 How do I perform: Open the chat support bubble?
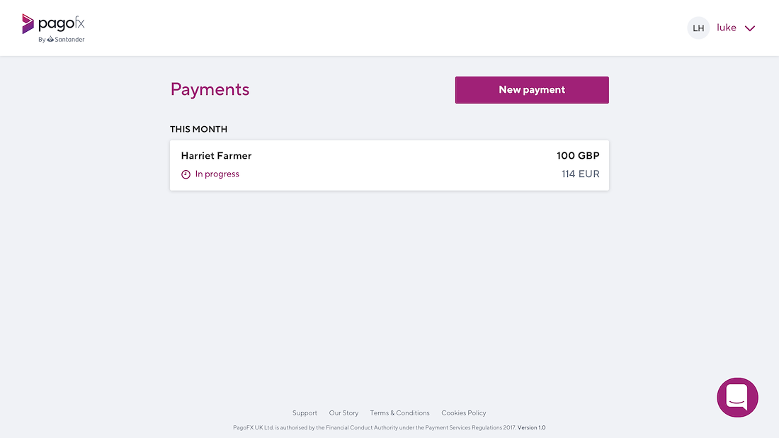(x=737, y=397)
